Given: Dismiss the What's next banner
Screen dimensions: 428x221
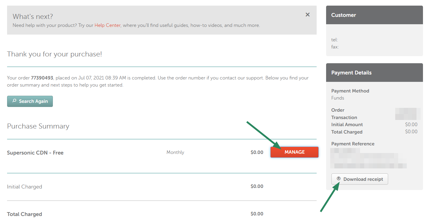Looking at the screenshot, I should (307, 15).
